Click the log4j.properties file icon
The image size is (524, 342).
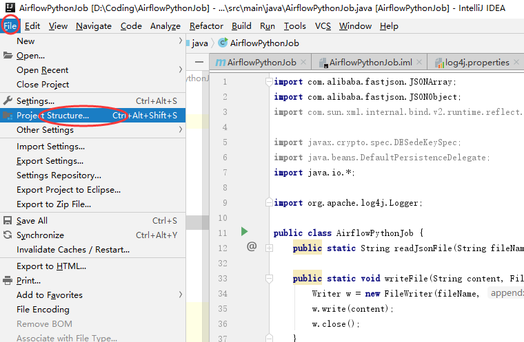439,63
